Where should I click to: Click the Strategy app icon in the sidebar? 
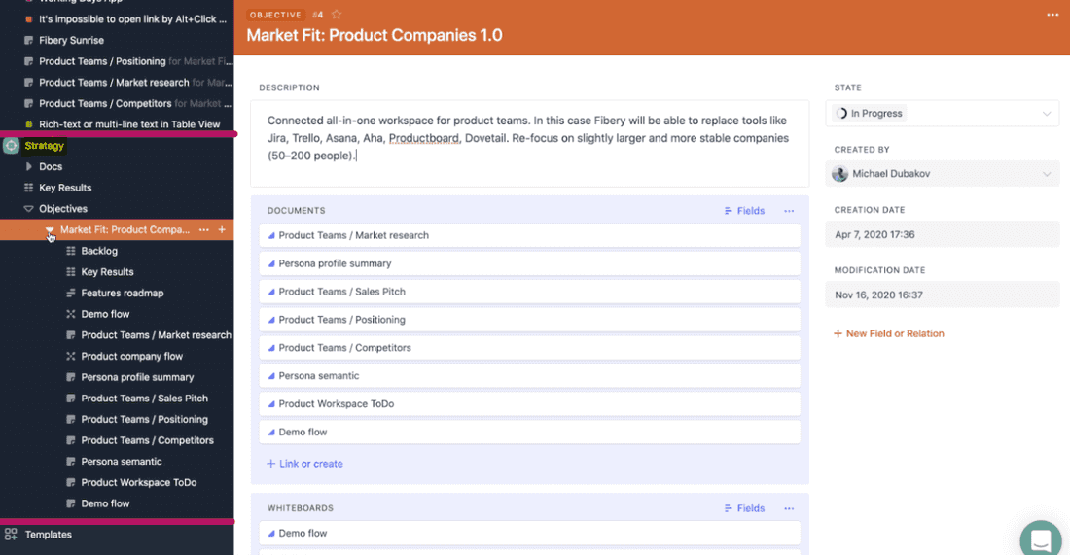click(x=11, y=146)
